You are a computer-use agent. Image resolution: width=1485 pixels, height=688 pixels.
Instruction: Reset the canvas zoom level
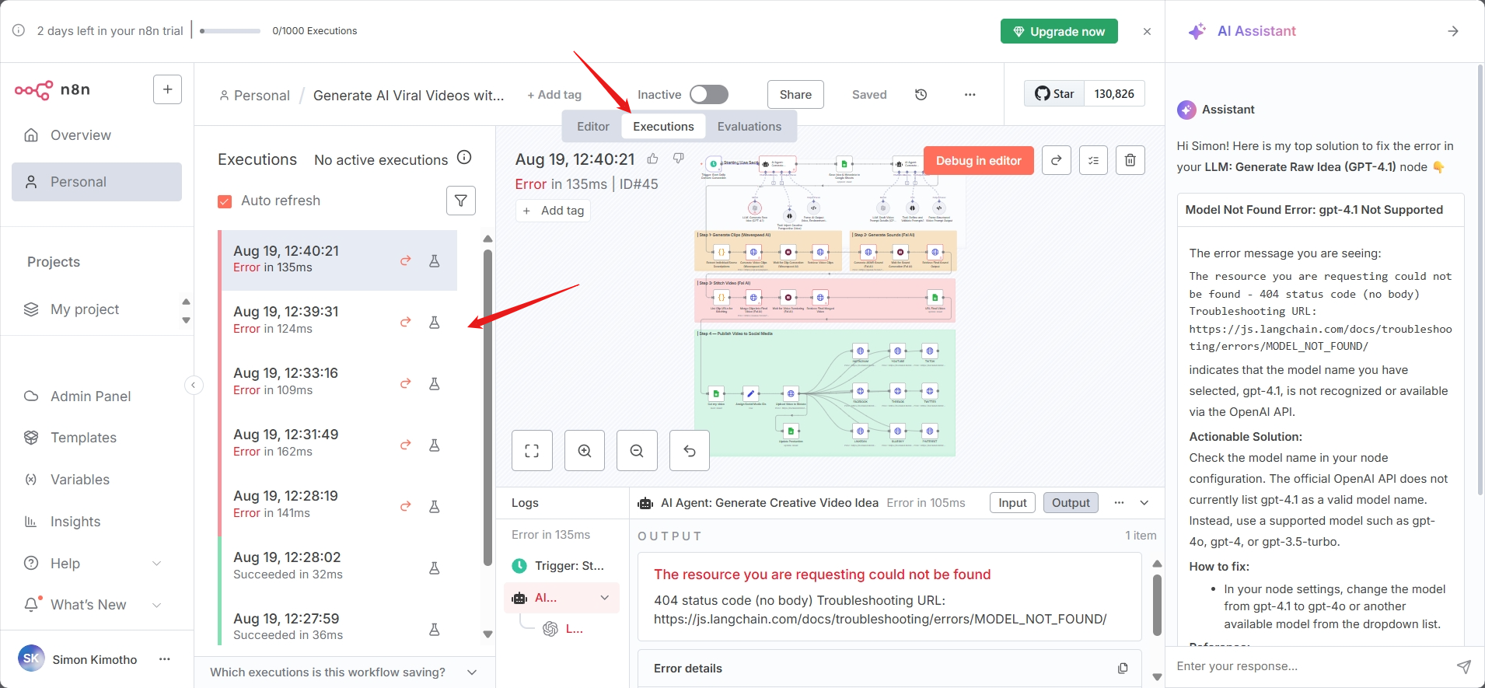point(690,451)
